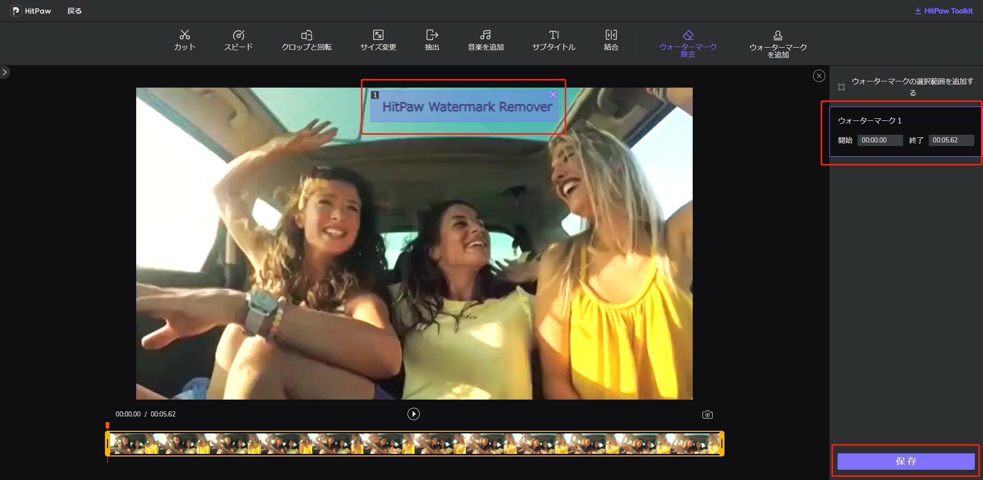Remove watermark selection box 1
Screen dimensions: 983x480
(x=553, y=95)
